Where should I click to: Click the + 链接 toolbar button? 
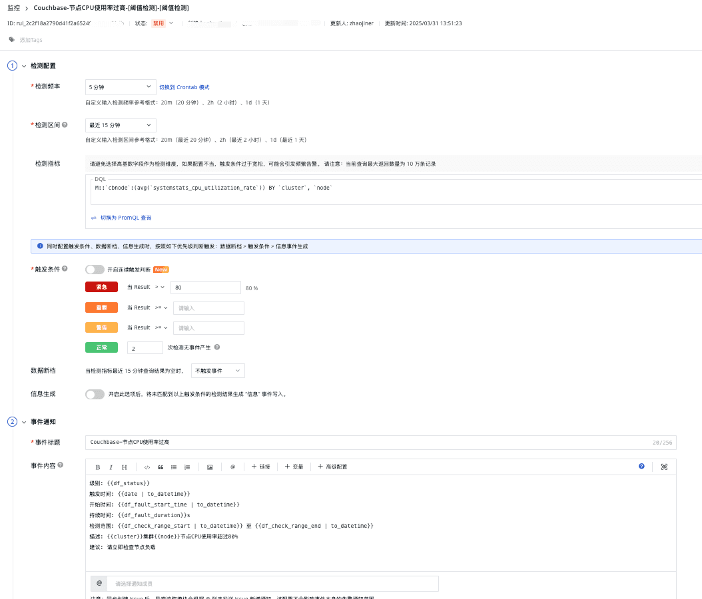(x=260, y=467)
